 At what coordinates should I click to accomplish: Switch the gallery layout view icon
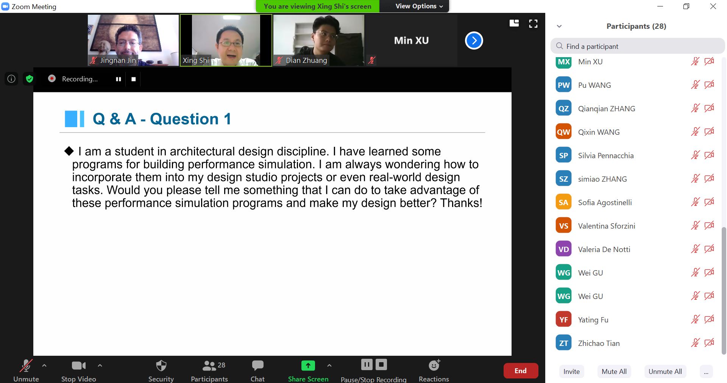[x=514, y=23]
